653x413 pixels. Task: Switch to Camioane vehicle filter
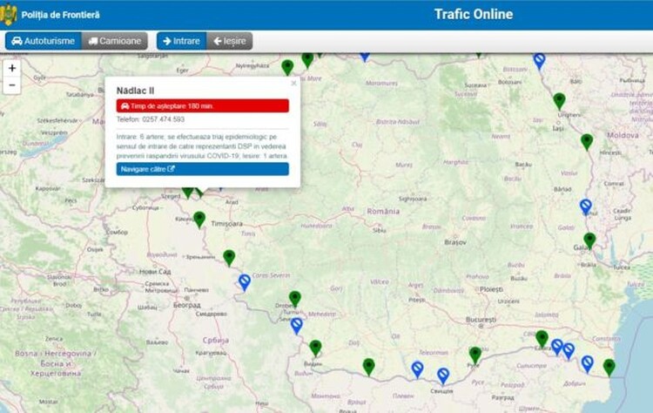pyautogui.click(x=114, y=41)
